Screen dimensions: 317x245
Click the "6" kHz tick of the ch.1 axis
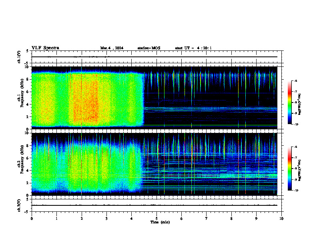click(28, 92)
